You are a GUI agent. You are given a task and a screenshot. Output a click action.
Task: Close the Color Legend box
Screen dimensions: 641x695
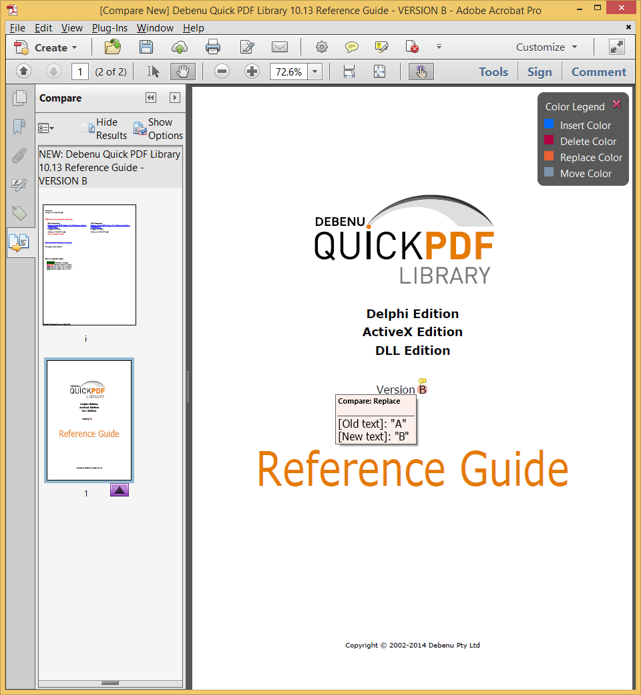616,104
